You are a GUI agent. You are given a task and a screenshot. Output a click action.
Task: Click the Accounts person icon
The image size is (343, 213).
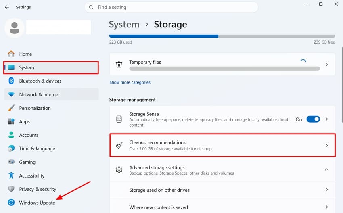pos(11,135)
